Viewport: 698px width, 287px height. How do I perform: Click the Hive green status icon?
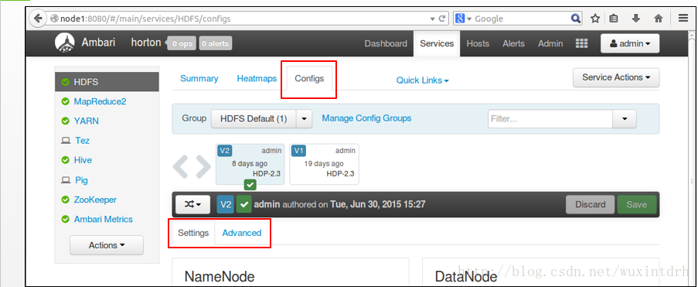coord(66,160)
